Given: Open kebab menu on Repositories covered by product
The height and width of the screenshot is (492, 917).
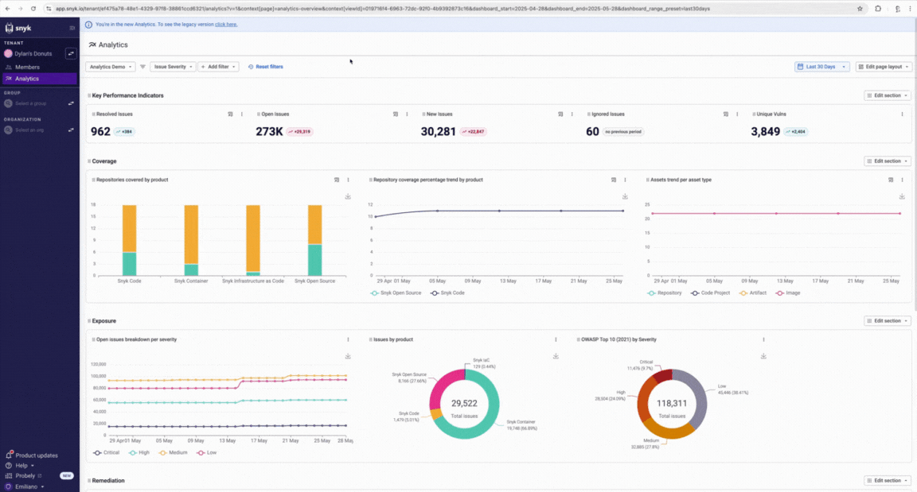Looking at the screenshot, I should coord(348,180).
